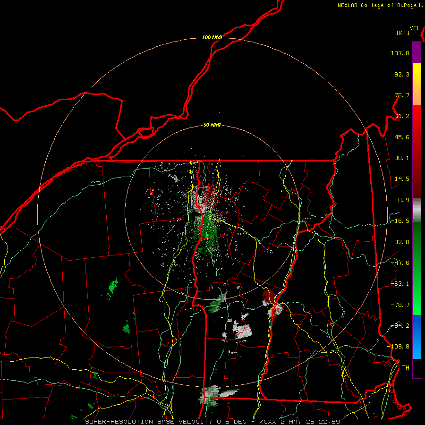Click the 45.6 velocity scale value
The height and width of the screenshot is (425, 425).
click(402, 137)
